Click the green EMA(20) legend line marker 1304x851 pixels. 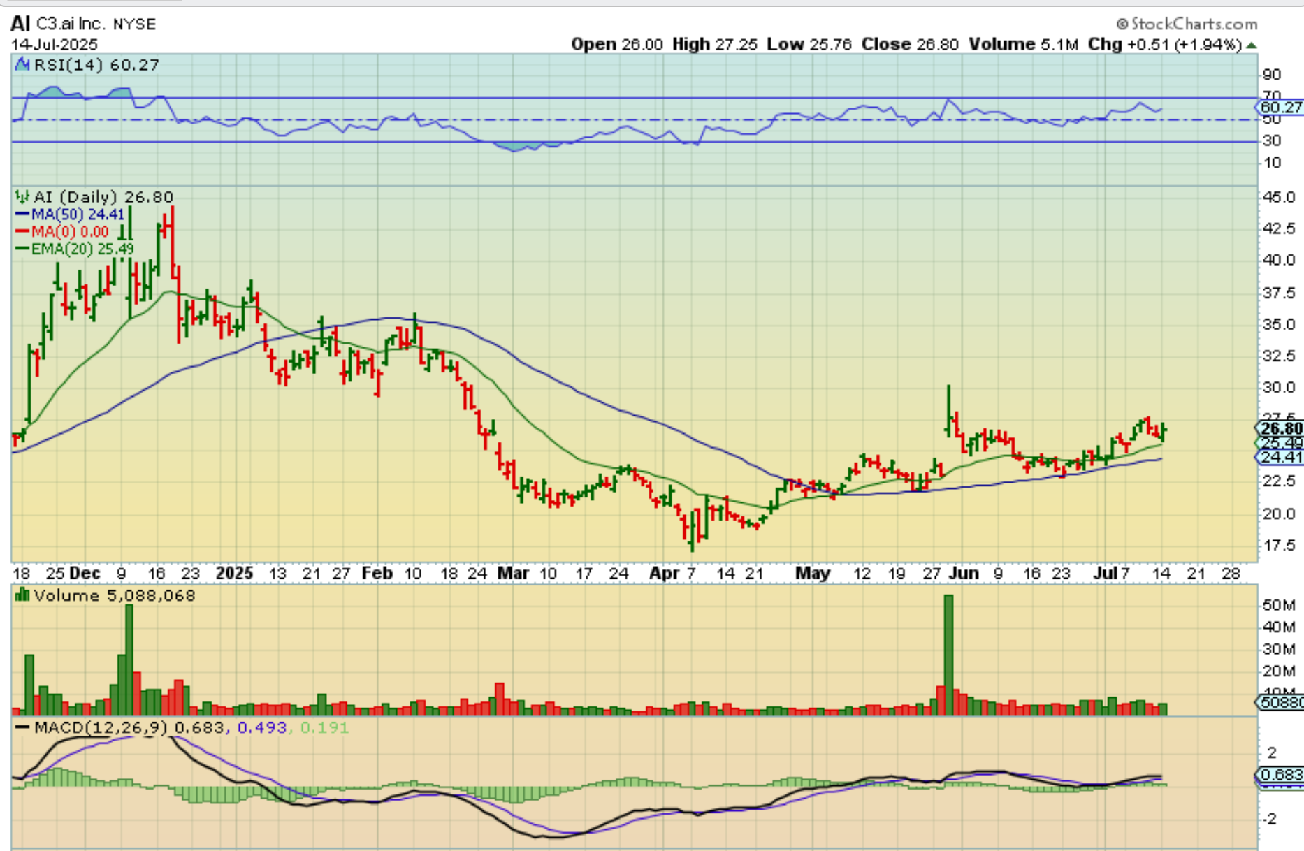tap(22, 249)
